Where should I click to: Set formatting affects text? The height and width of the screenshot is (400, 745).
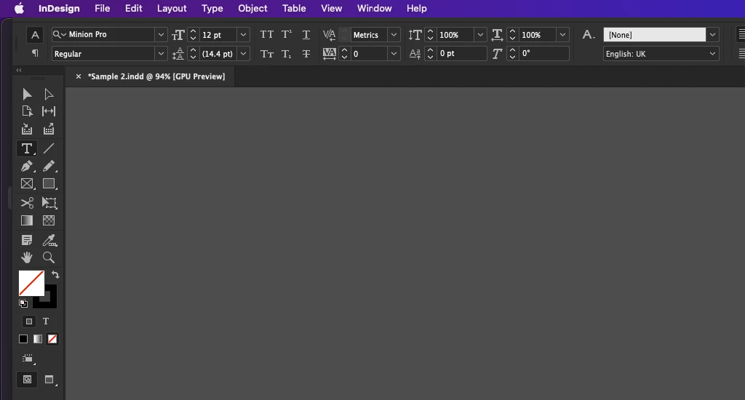(x=46, y=321)
